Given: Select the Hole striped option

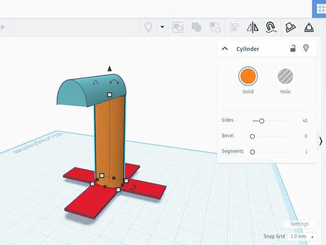Looking at the screenshot, I should 285,76.
